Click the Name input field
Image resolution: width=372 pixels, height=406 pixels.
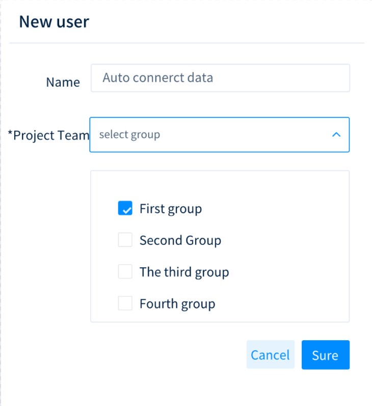(x=220, y=78)
